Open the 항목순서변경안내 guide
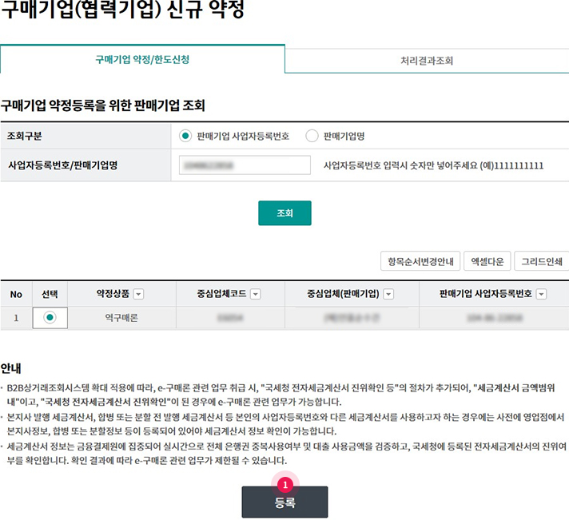This screenshot has width=569, height=520. pos(420,261)
